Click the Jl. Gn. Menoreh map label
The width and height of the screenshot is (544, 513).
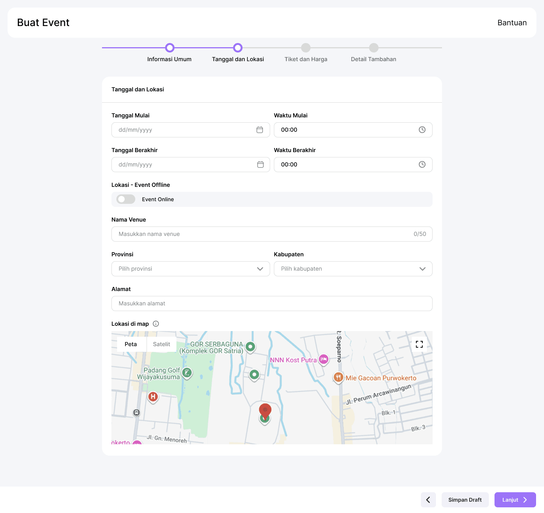(167, 439)
